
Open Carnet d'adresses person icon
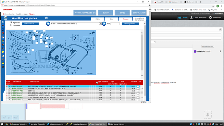[191, 18]
